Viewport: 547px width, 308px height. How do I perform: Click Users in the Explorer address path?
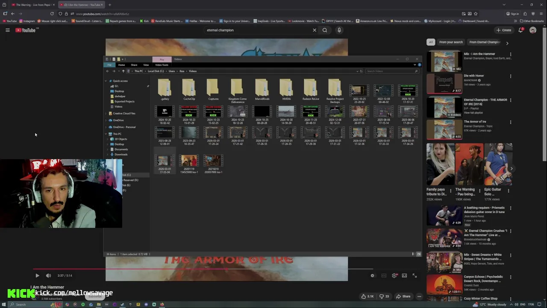tap(172, 71)
